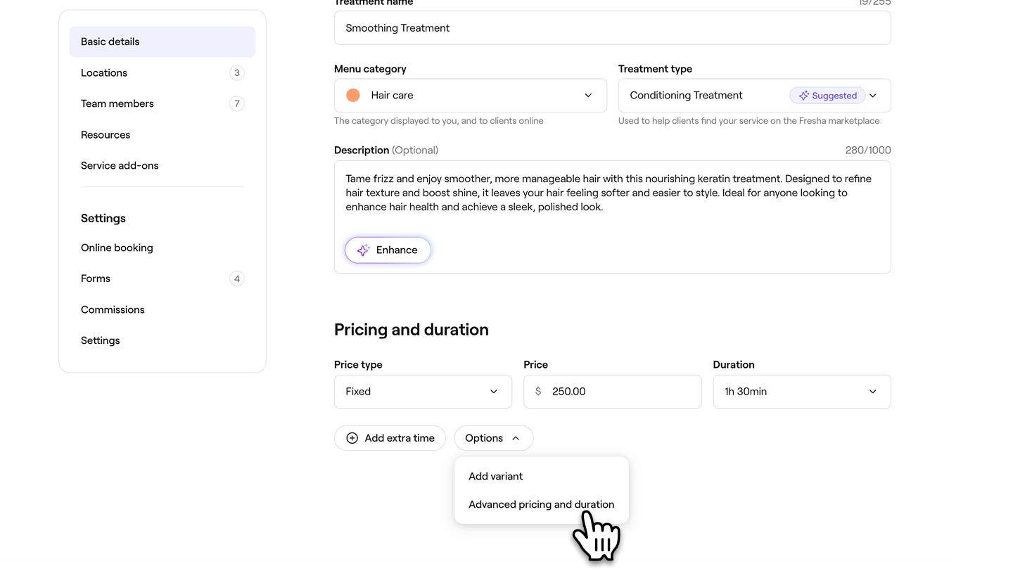
Task: Open the Menu category dropdown
Action: coord(470,96)
